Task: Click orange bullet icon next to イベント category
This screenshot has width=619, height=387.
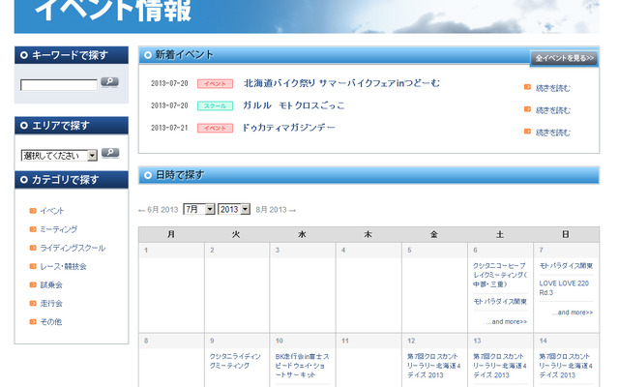Action: click(33, 211)
